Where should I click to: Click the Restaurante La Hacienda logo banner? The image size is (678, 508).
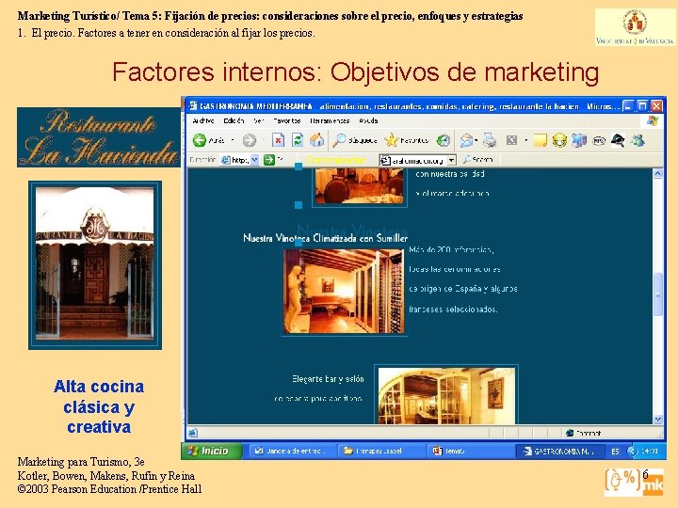[99, 137]
